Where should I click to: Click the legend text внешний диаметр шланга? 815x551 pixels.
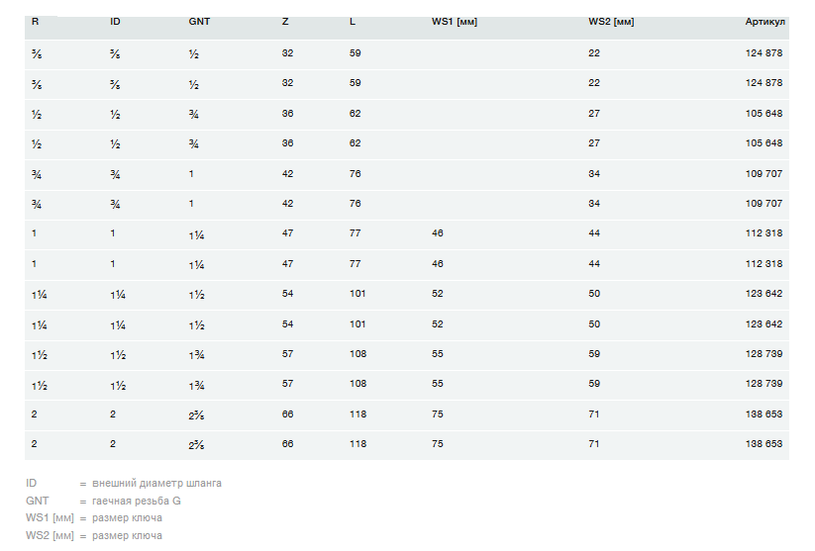click(156, 484)
